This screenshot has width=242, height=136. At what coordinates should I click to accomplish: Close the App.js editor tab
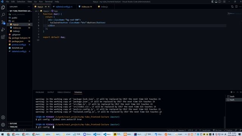click(49, 7)
